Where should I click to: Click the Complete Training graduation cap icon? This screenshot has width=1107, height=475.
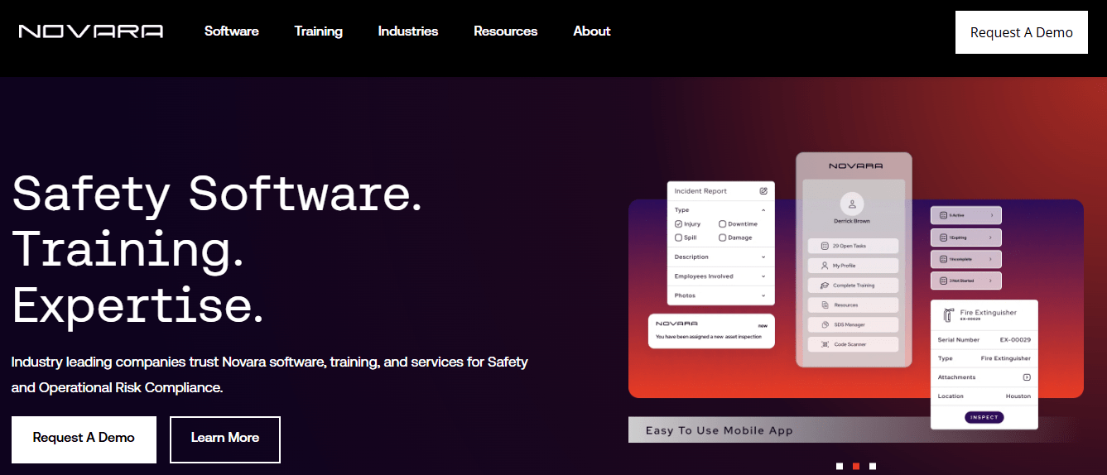click(825, 285)
